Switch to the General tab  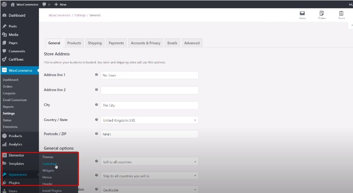pyautogui.click(x=54, y=43)
